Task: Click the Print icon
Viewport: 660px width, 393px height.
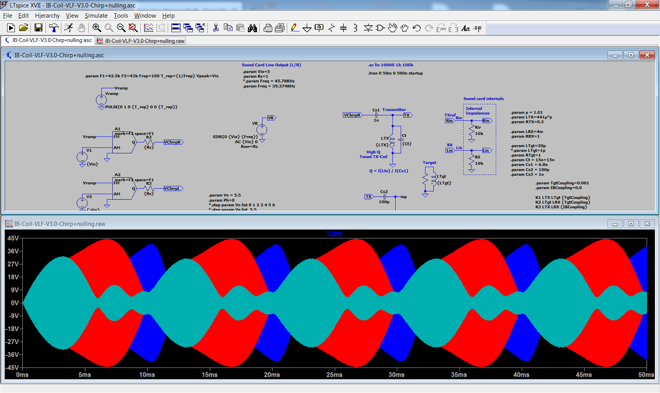Action: [x=268, y=28]
